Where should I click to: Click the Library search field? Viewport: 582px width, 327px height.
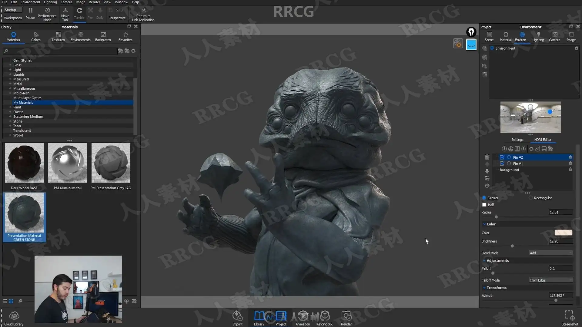[60, 51]
